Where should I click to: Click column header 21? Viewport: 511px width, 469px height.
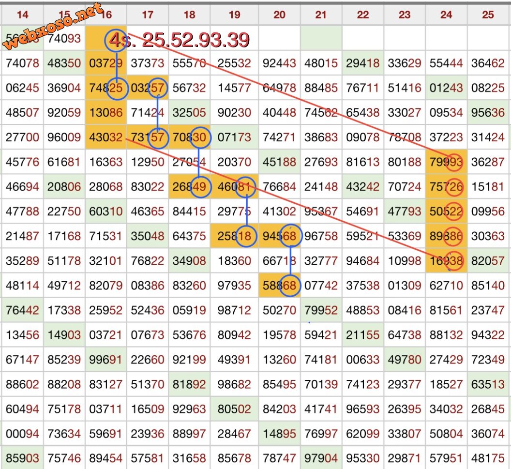320,15
